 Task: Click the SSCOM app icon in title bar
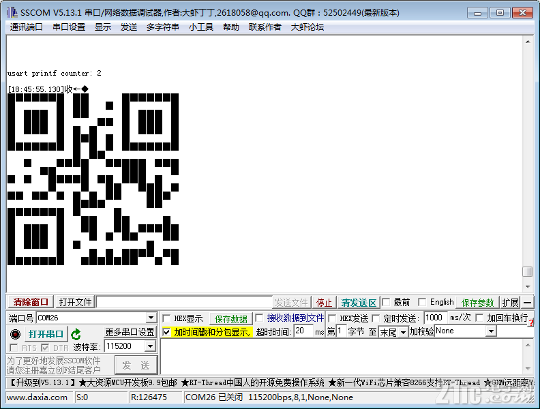tap(12, 12)
